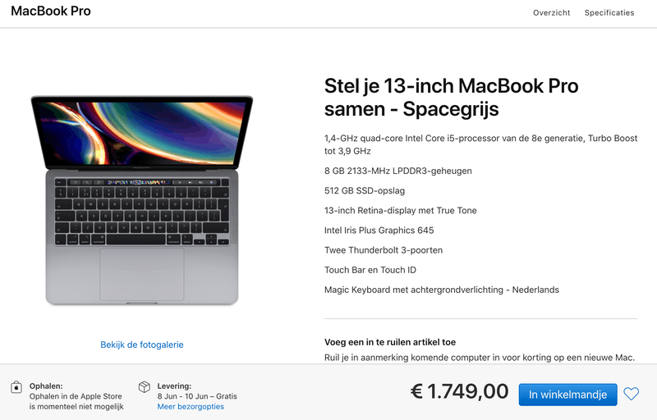The height and width of the screenshot is (420, 657).
Task: Switch to the Specificaties tab
Action: click(609, 13)
